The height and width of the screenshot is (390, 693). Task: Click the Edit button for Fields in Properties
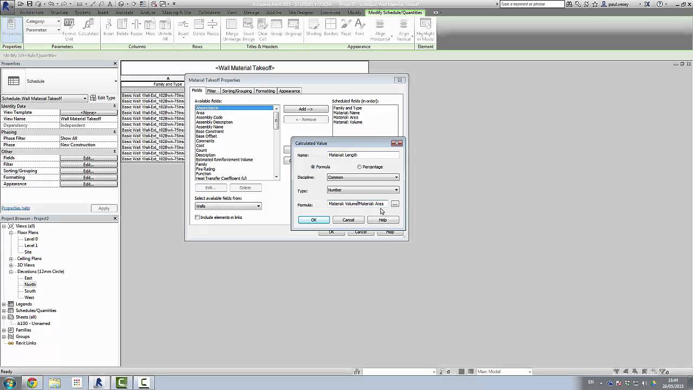[x=88, y=158]
